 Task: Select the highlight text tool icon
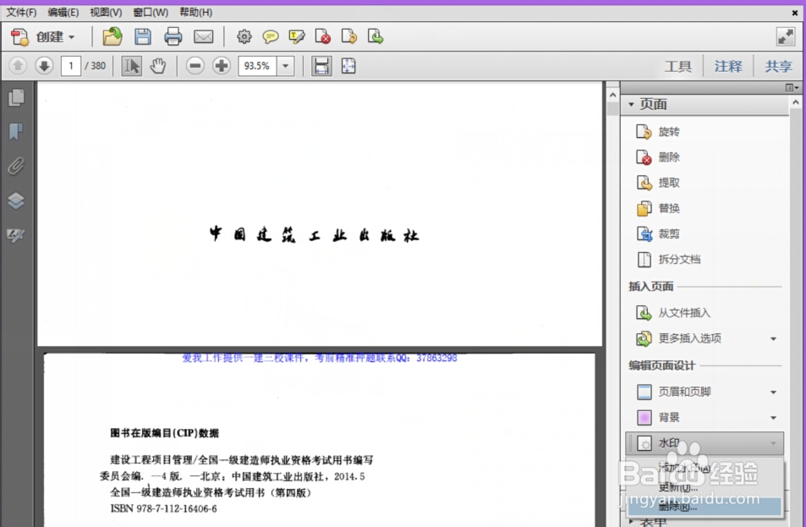297,36
